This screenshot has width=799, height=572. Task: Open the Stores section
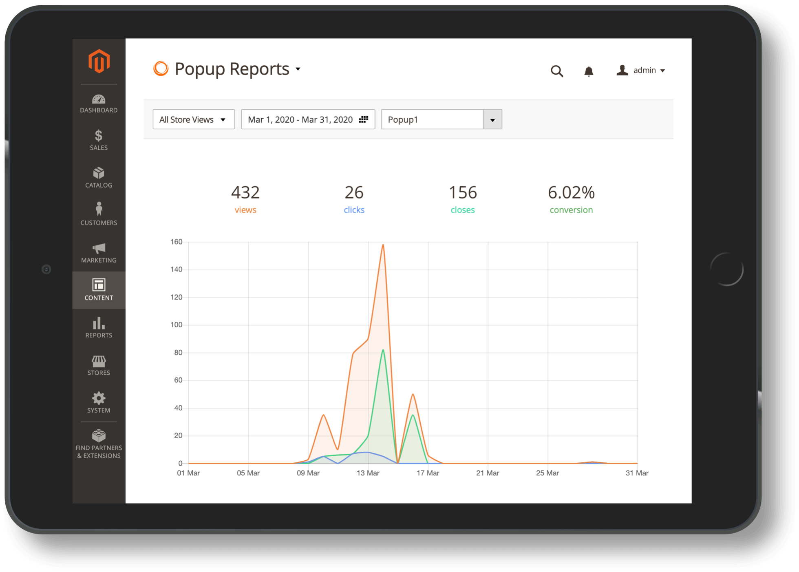pyautogui.click(x=99, y=364)
